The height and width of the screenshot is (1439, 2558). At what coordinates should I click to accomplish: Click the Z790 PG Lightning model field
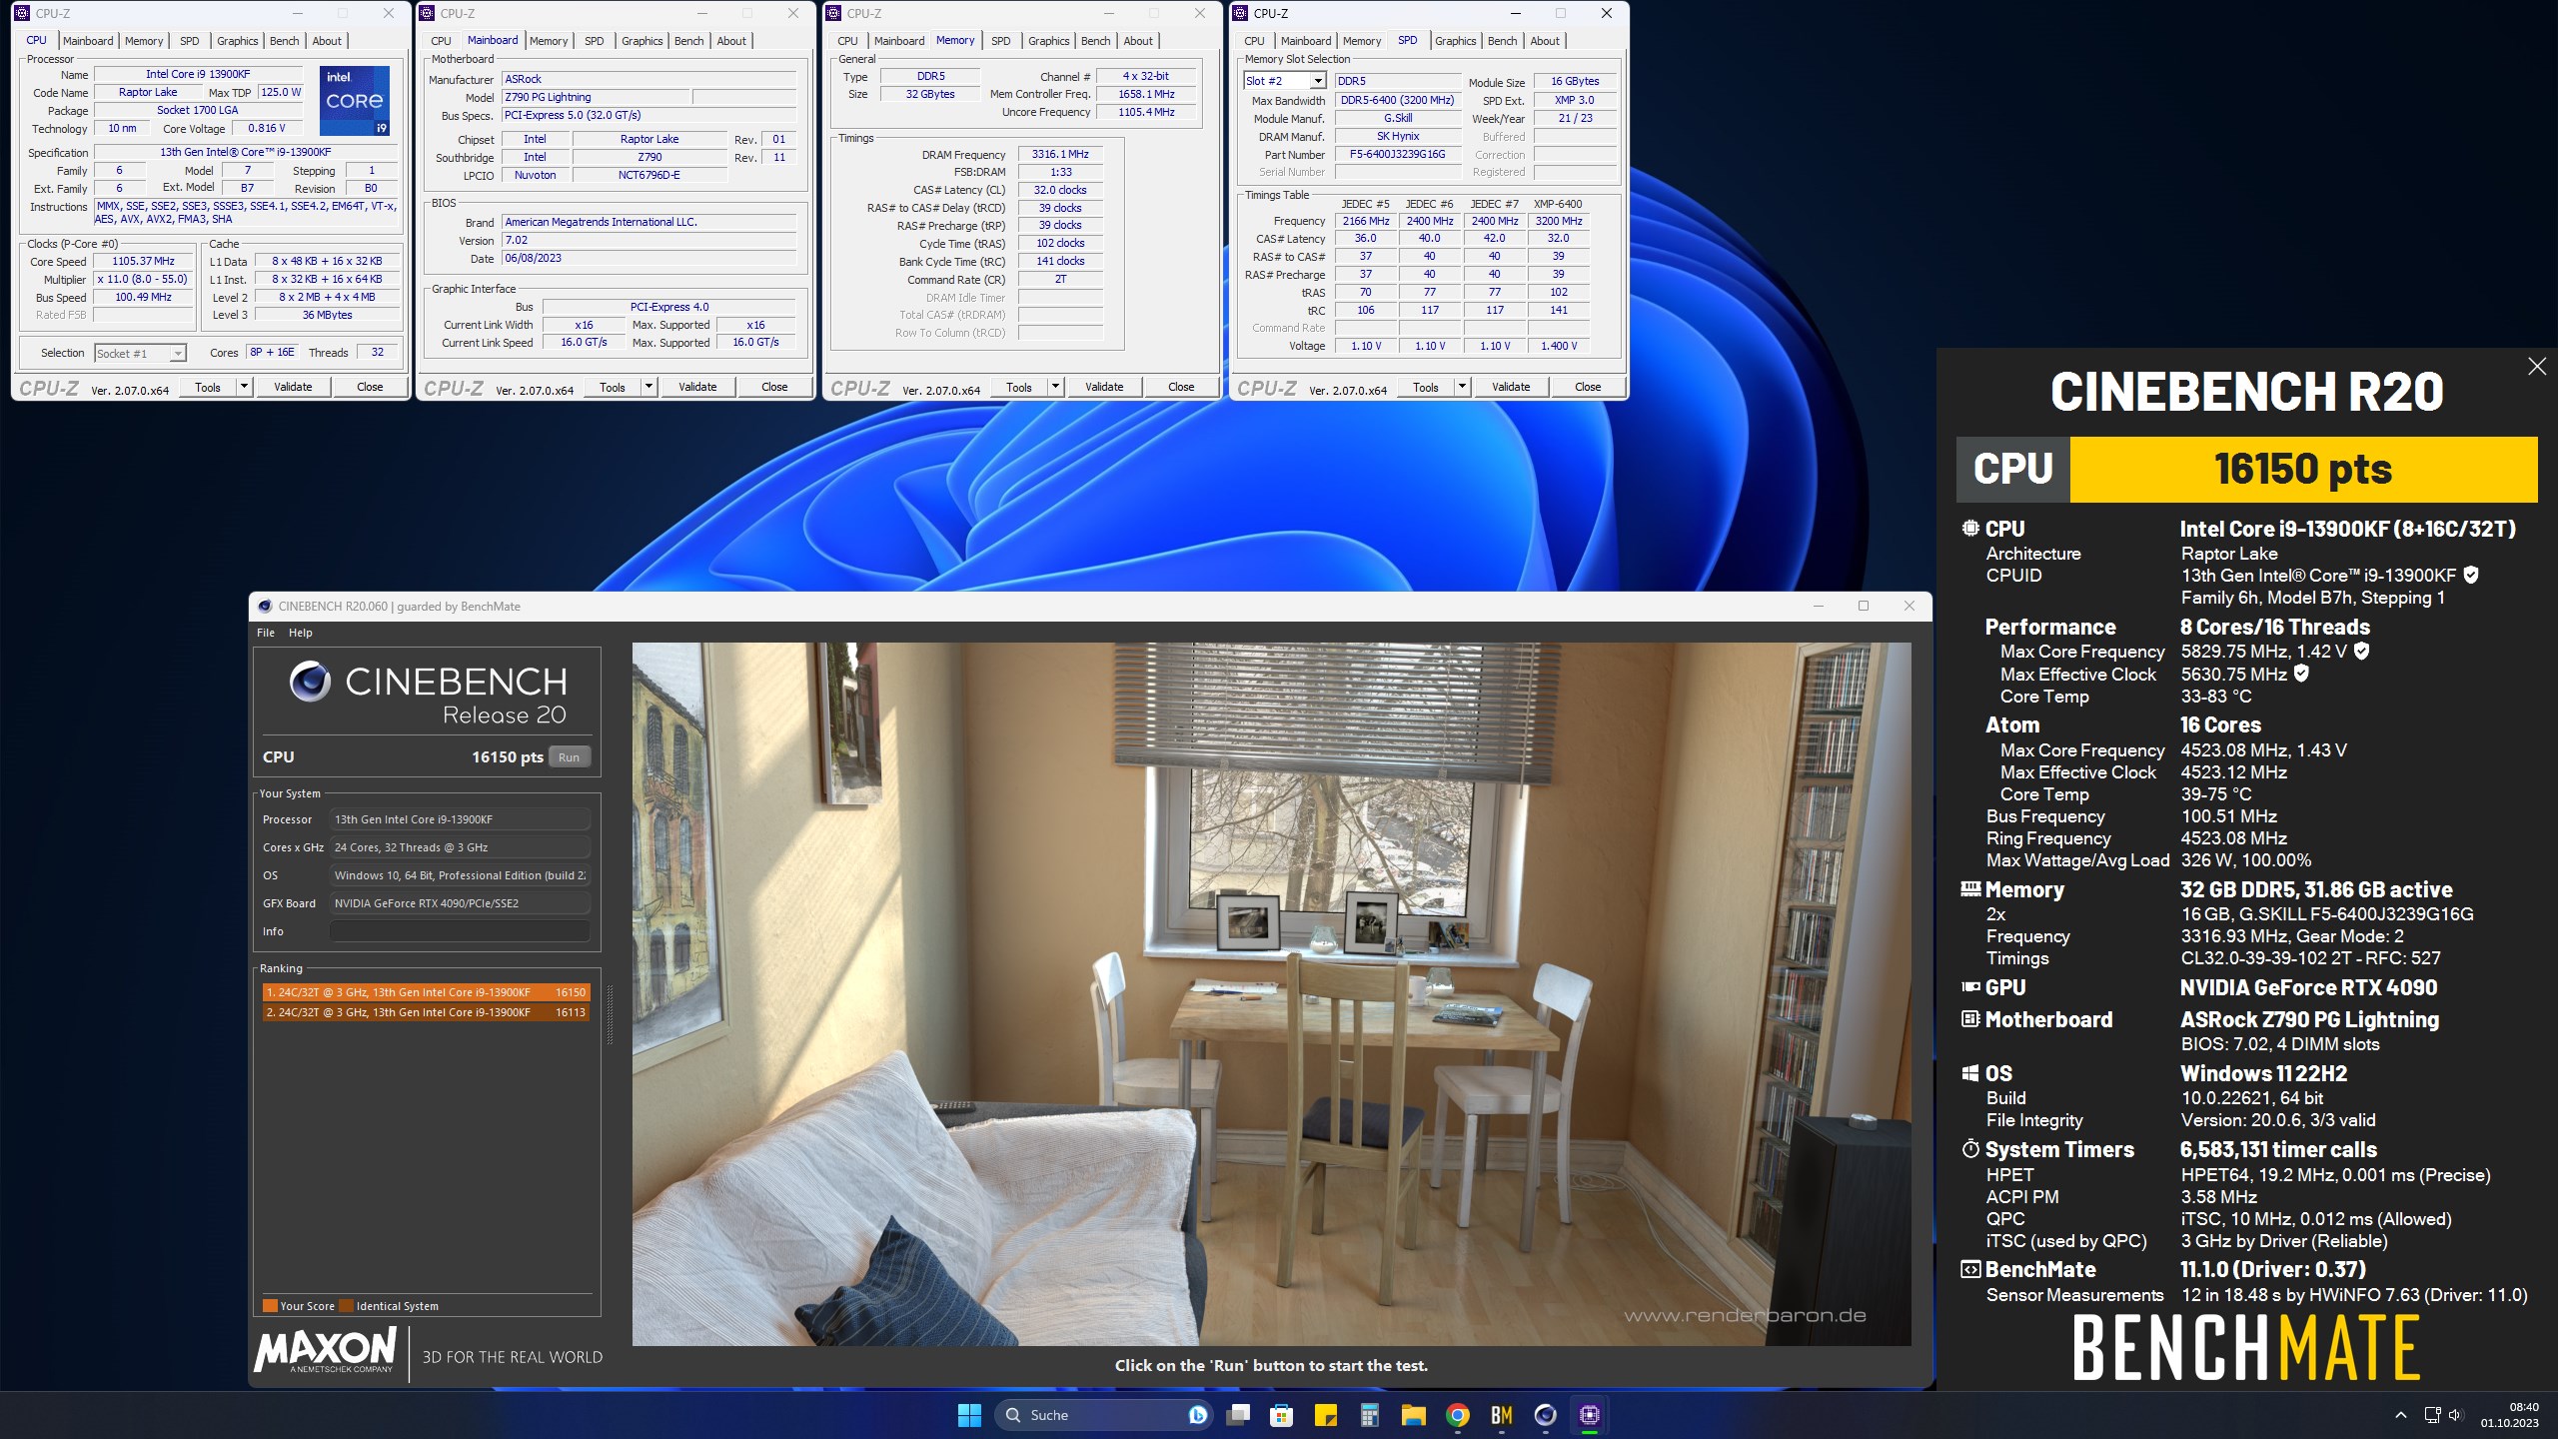click(595, 97)
